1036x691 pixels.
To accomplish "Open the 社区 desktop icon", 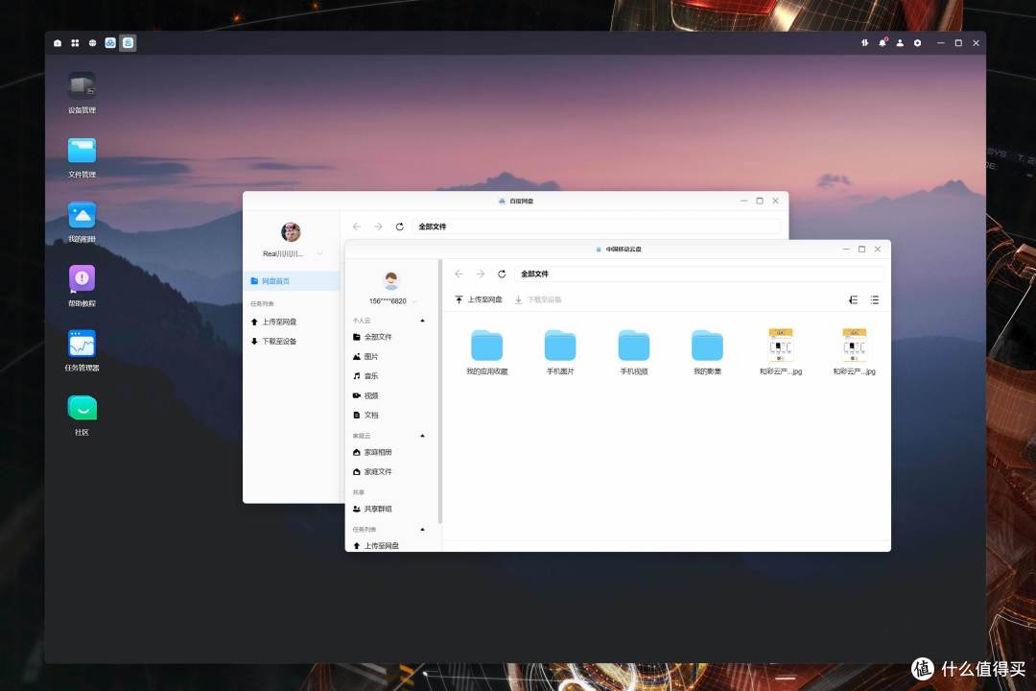I will (82, 408).
